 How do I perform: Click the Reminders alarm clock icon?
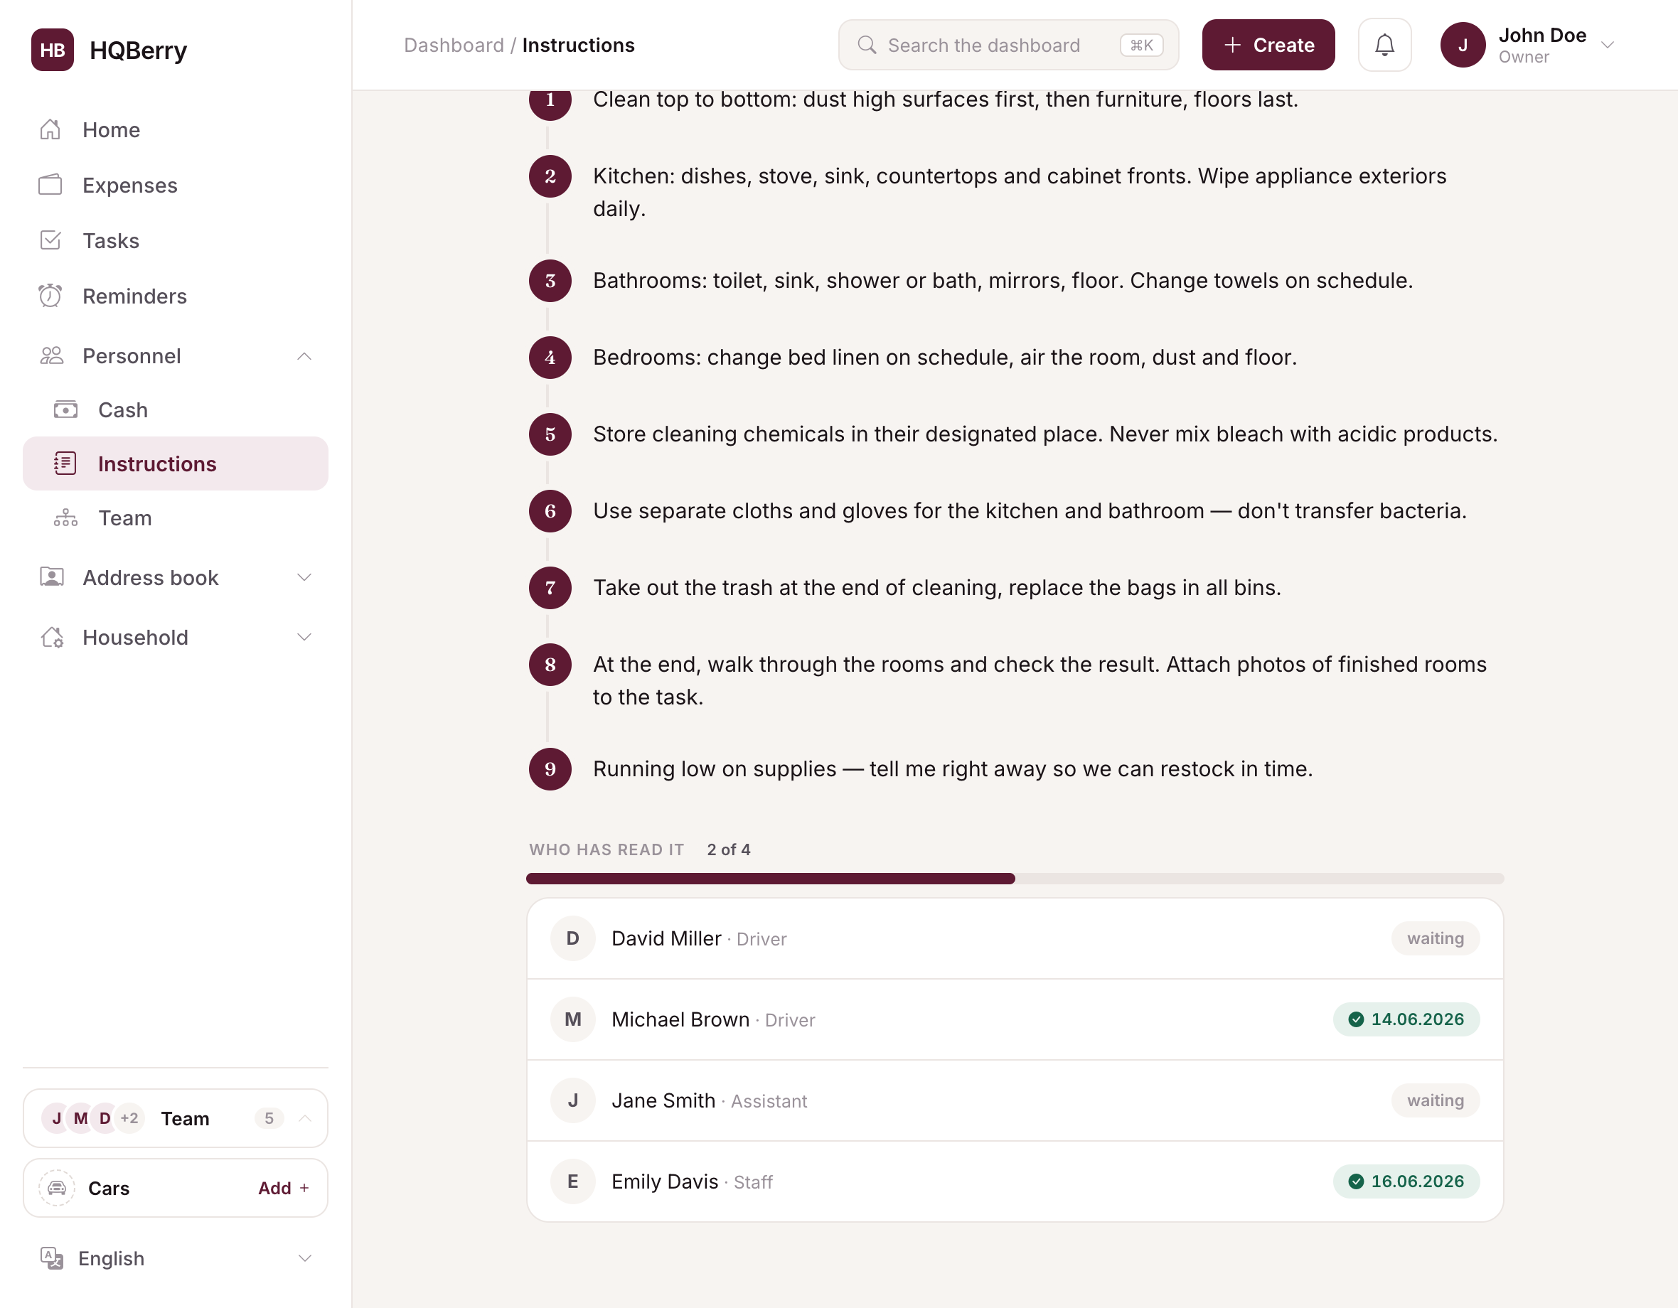50,296
